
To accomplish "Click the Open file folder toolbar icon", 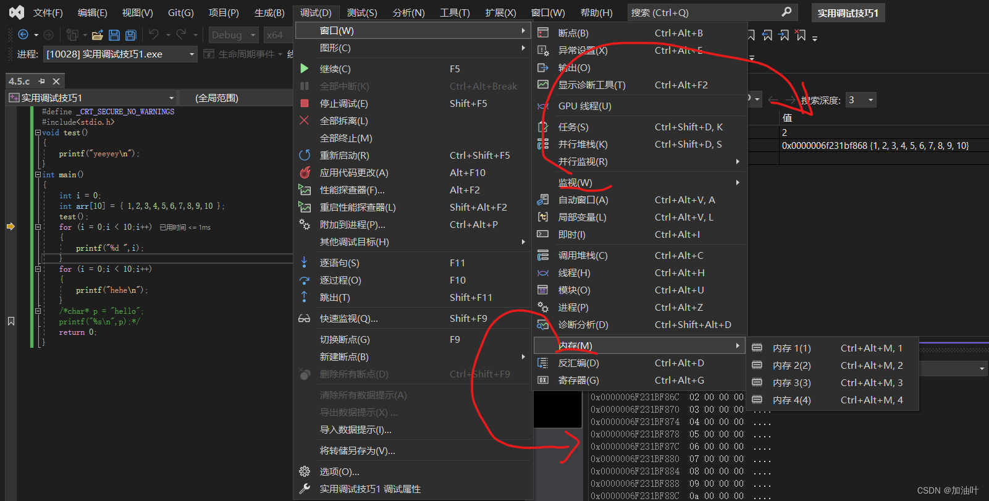I will [x=97, y=35].
